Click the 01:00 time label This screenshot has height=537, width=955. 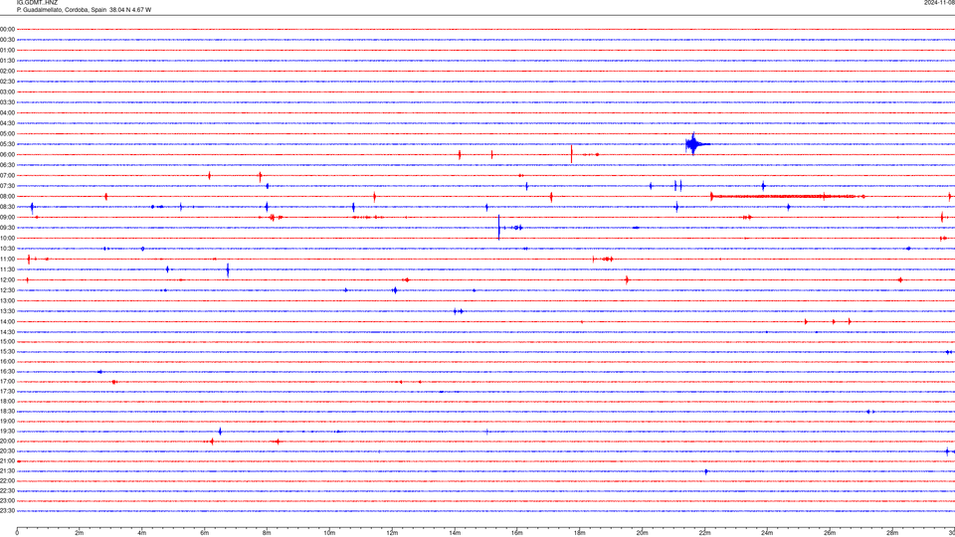(x=7, y=50)
